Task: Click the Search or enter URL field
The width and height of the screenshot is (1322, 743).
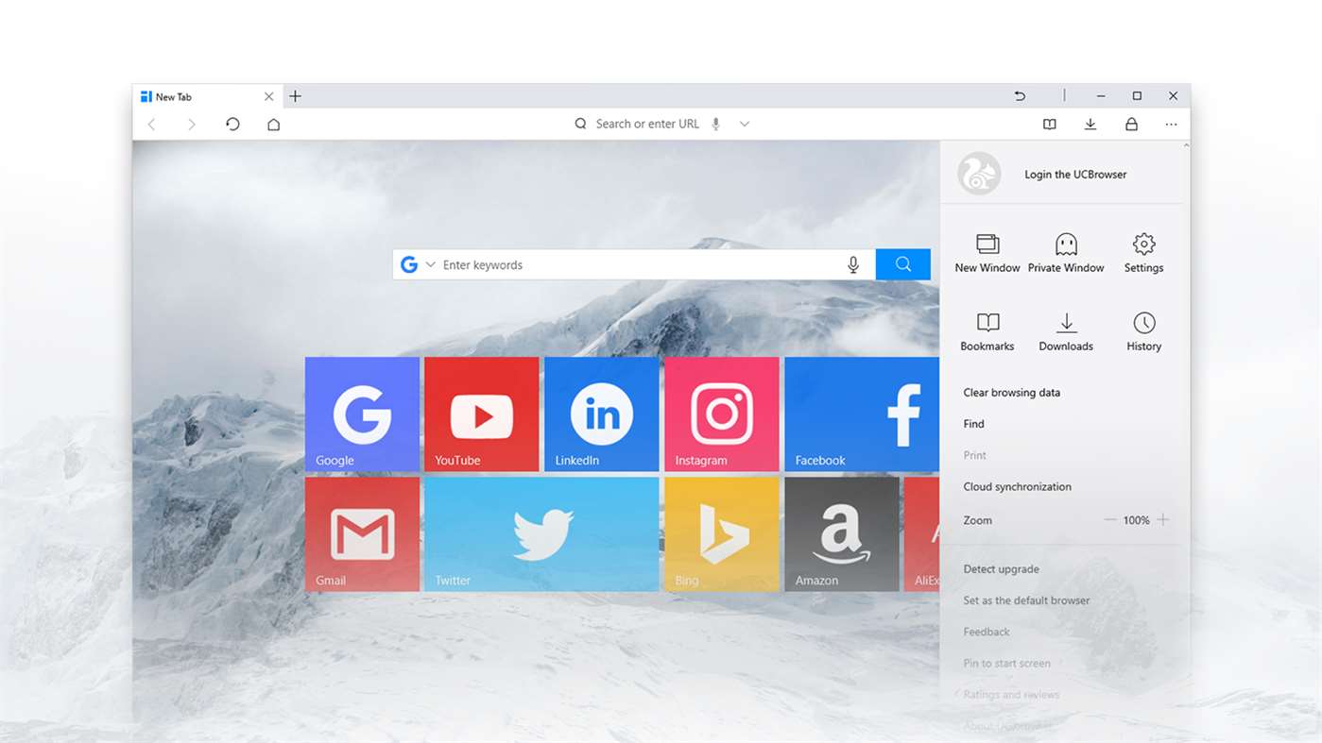Action: click(647, 124)
